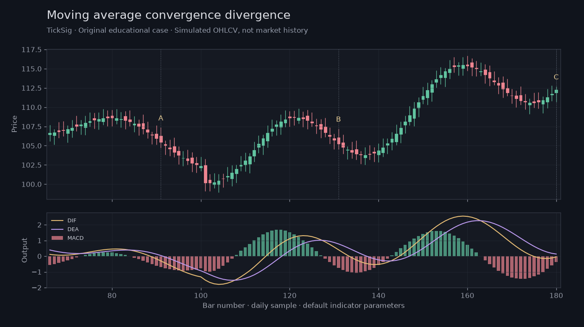Click the x-axis tick labeled 140
This screenshot has width=584, height=327.
[x=378, y=295]
